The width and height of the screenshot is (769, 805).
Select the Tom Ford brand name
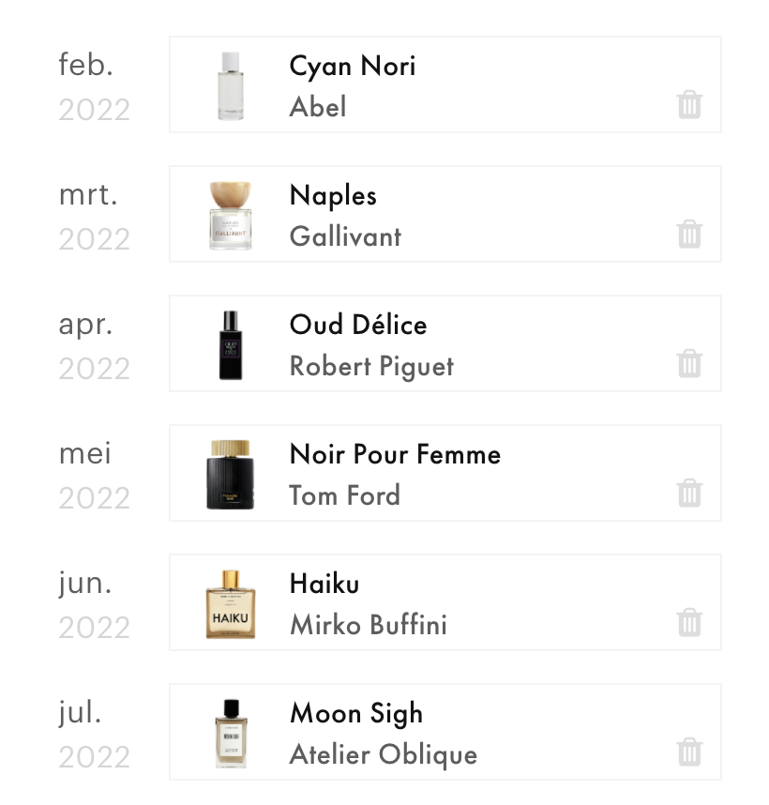[x=344, y=494]
